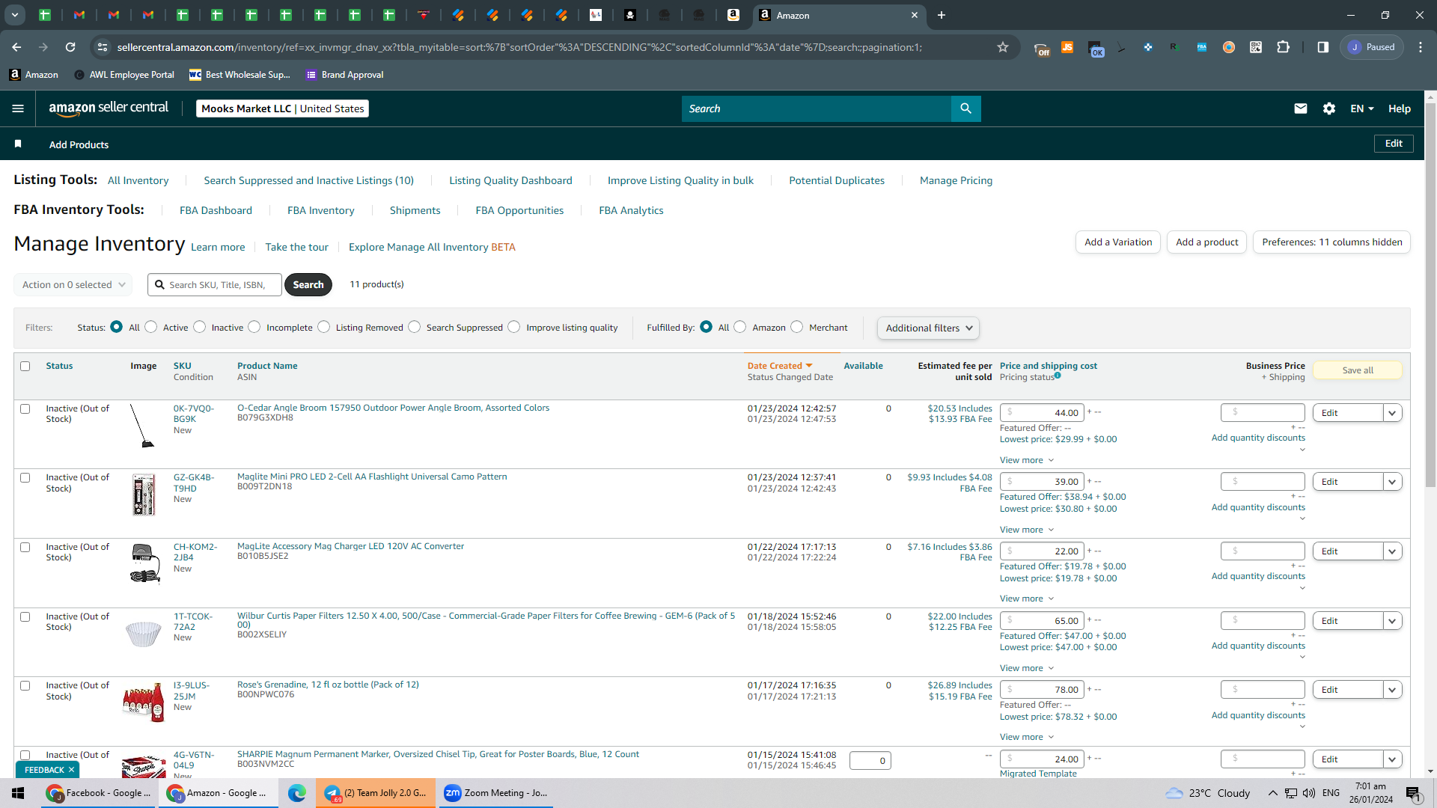This screenshot has height=808, width=1437.
Task: Click the bookmark flag icon beside Add Products
Action: [18, 144]
